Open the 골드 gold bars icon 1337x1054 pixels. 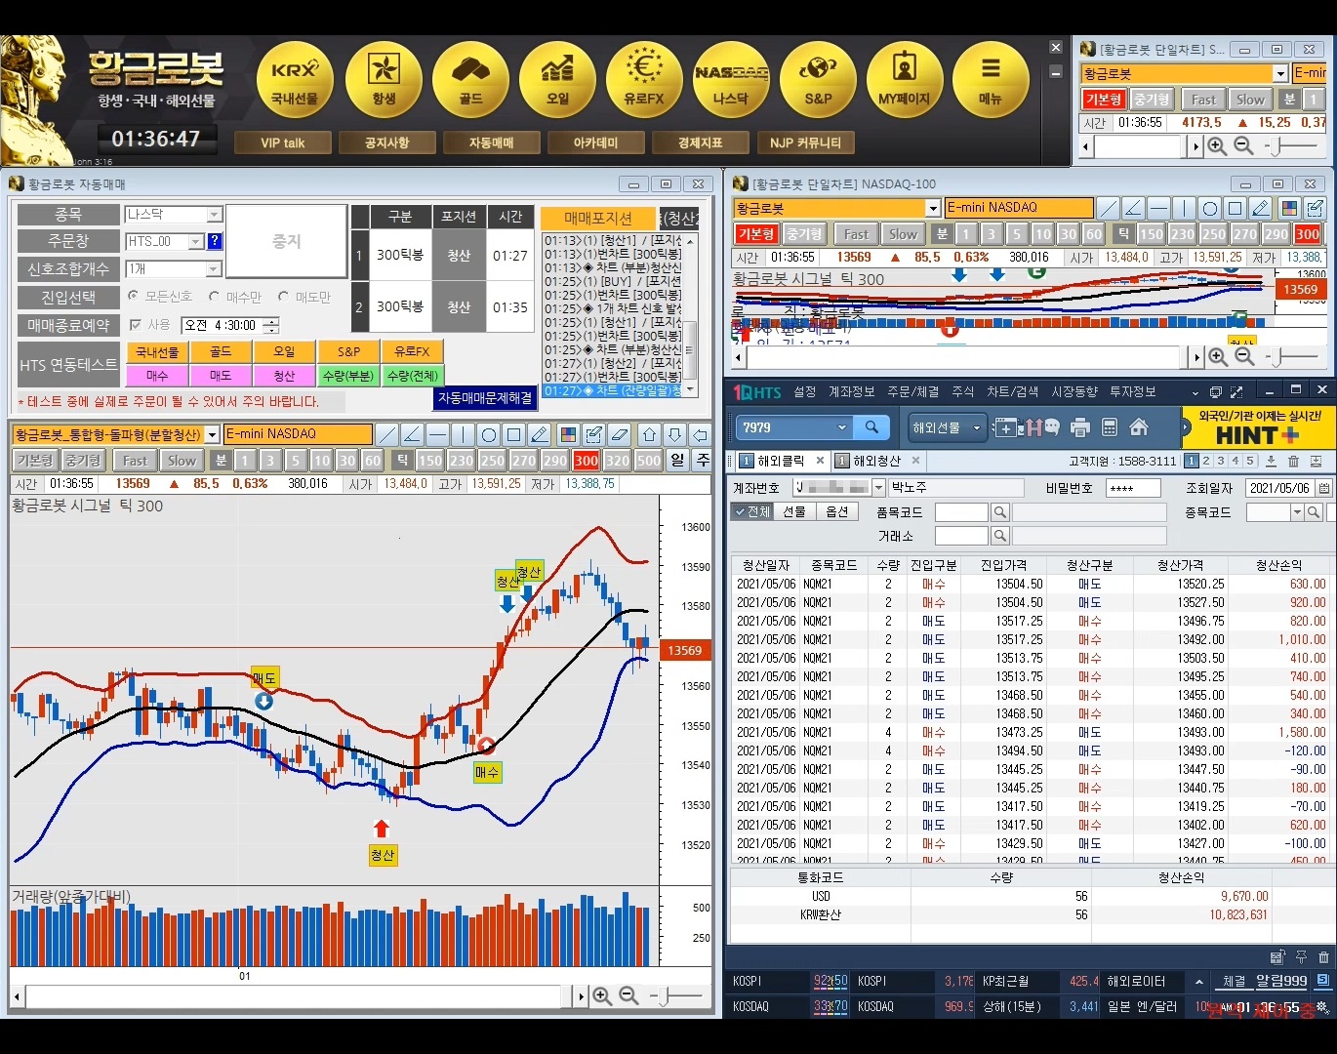(470, 81)
